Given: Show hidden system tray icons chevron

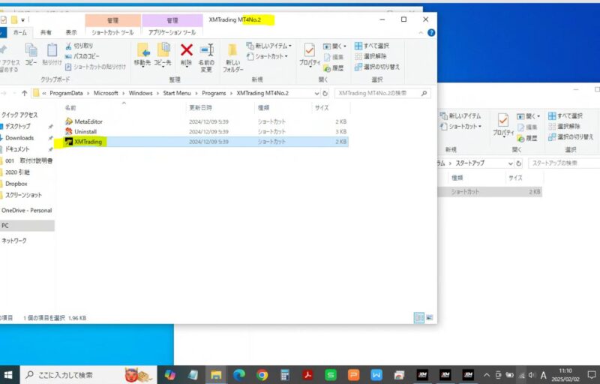Looking at the screenshot, I should pyautogui.click(x=486, y=375).
